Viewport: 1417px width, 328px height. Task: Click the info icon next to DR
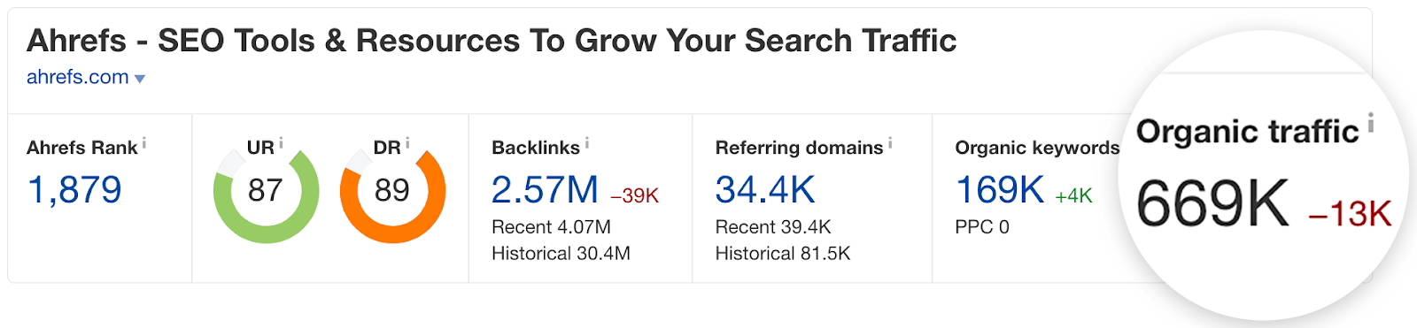point(407,142)
